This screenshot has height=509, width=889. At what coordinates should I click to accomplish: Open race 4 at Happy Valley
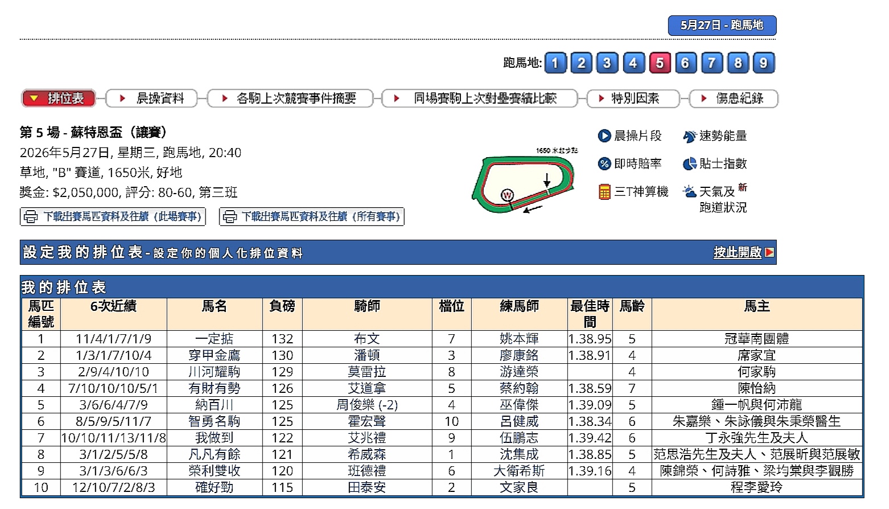[633, 63]
